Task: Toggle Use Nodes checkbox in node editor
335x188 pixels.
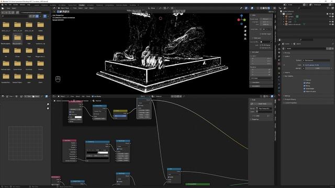Action: click(93, 96)
